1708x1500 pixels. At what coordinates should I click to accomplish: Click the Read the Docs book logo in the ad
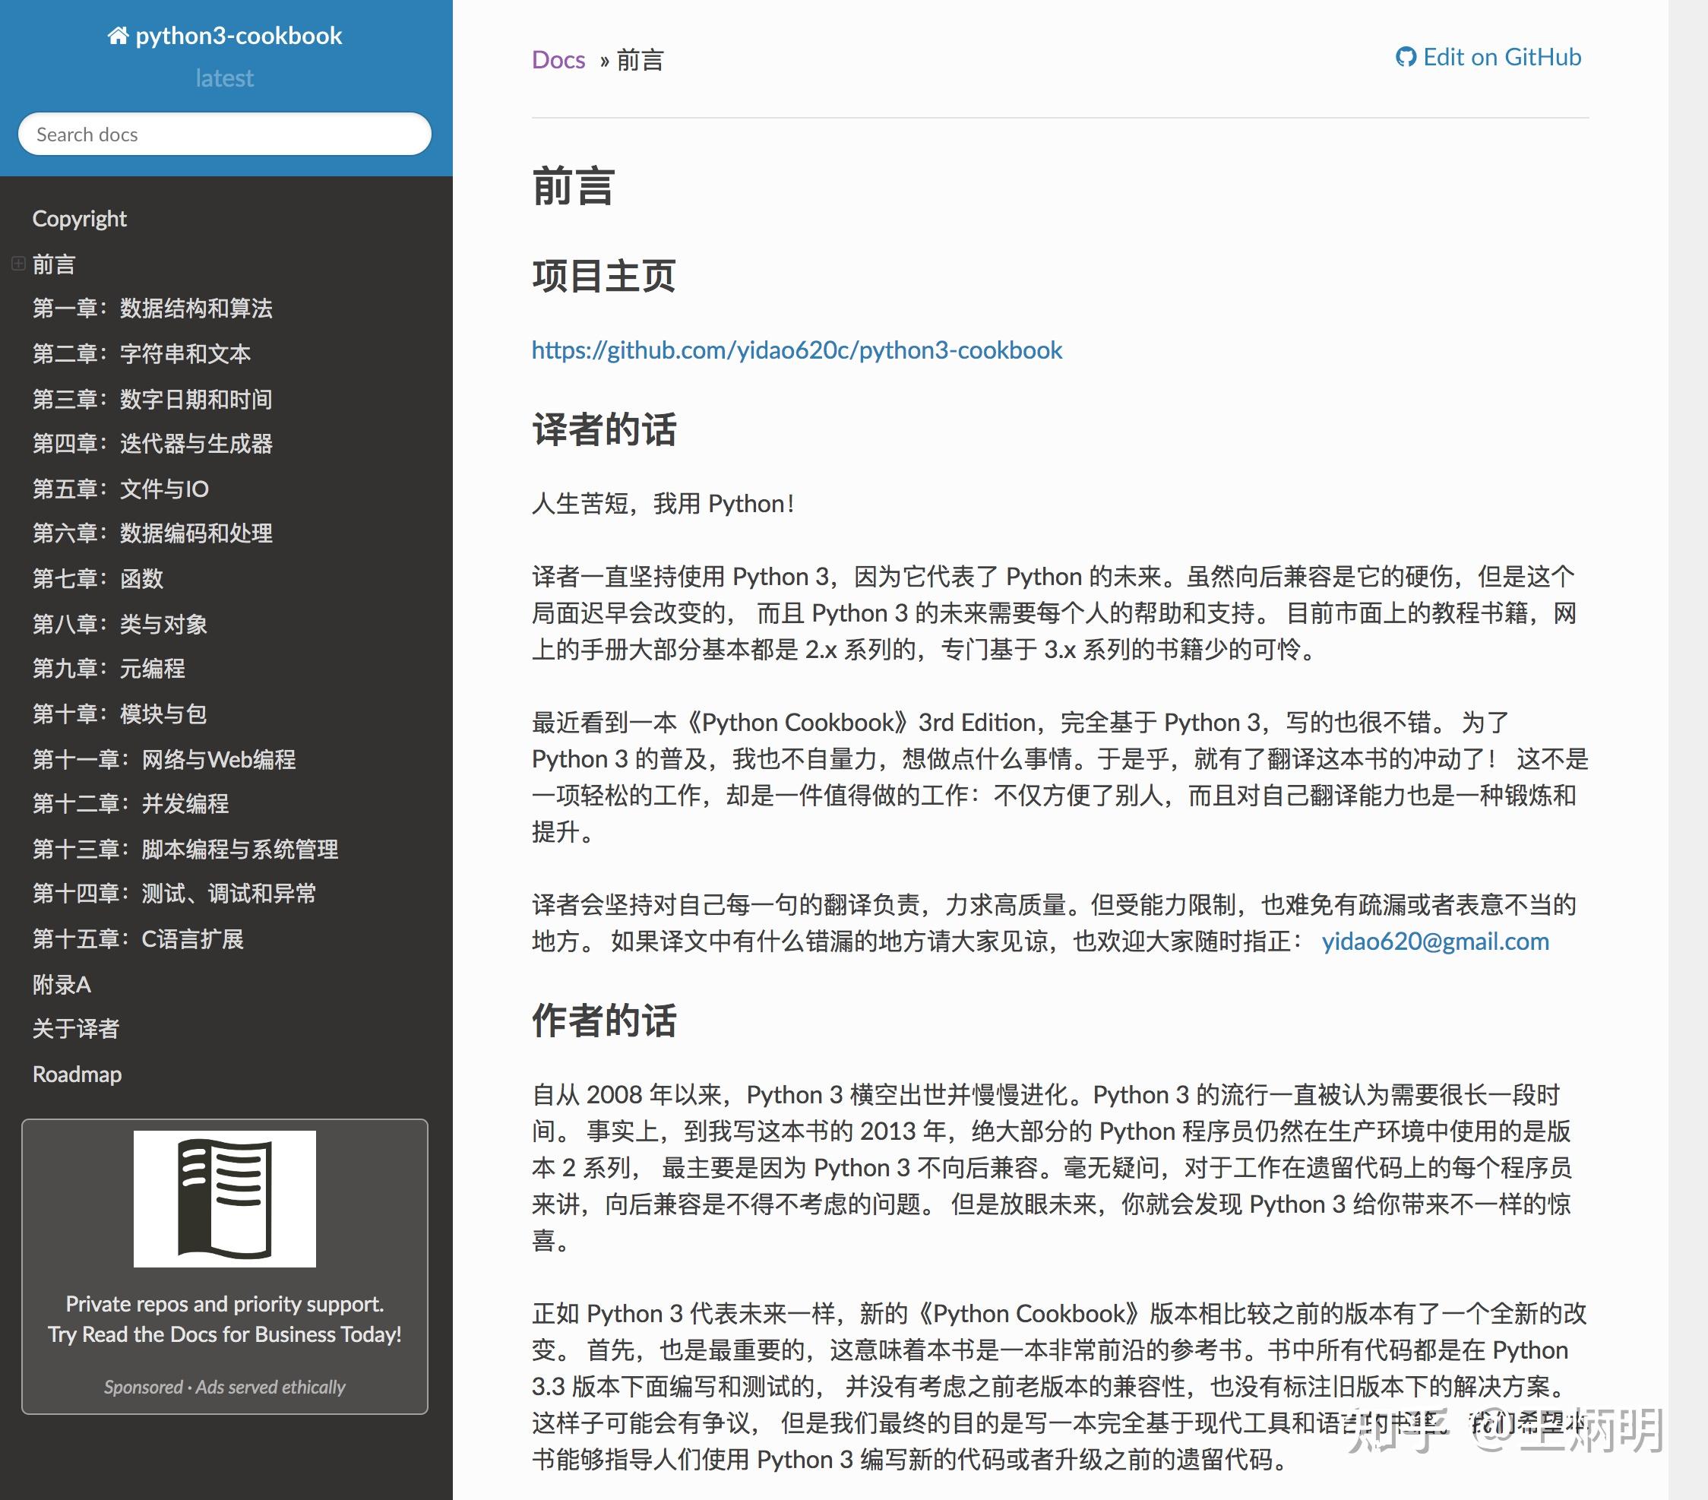tap(224, 1198)
